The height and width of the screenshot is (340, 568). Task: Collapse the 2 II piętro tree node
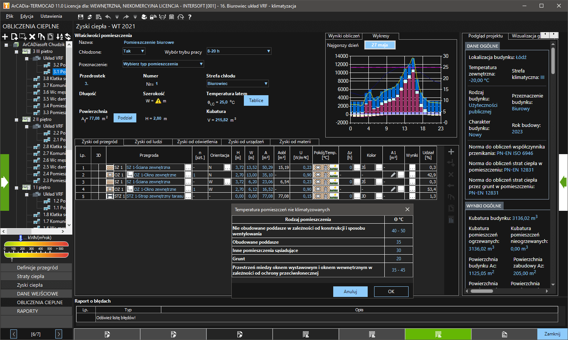(16, 120)
